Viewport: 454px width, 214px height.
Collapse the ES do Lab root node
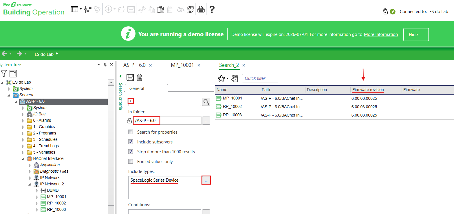[x=2, y=82]
